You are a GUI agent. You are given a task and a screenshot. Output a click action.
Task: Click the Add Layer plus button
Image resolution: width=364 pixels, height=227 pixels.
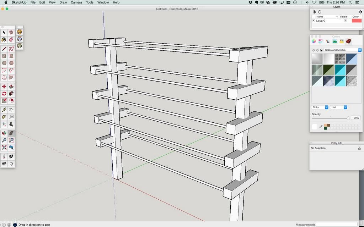tap(314, 12)
